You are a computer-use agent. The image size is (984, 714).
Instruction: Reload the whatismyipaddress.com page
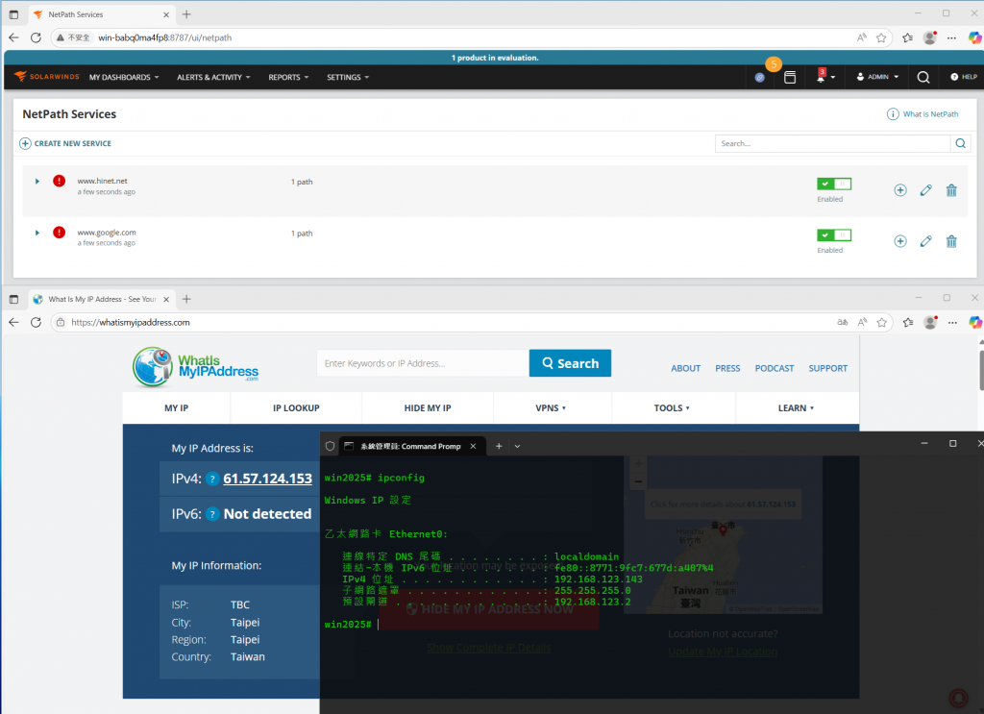[36, 323]
